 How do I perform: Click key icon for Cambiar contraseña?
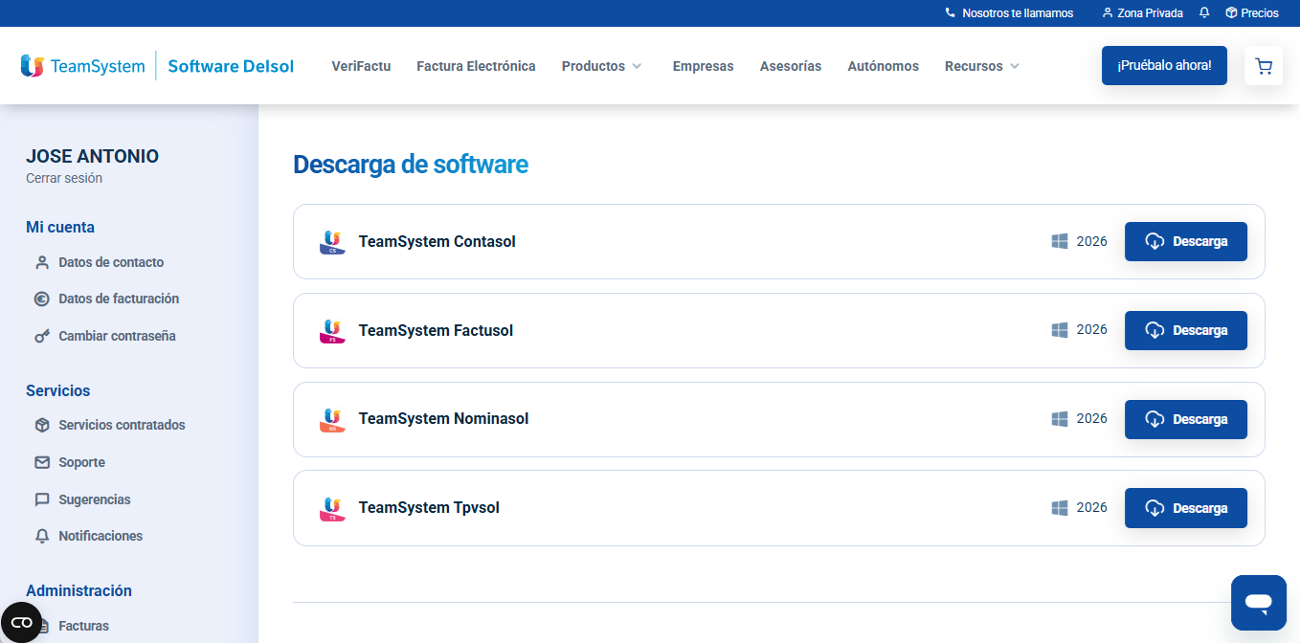tap(42, 336)
